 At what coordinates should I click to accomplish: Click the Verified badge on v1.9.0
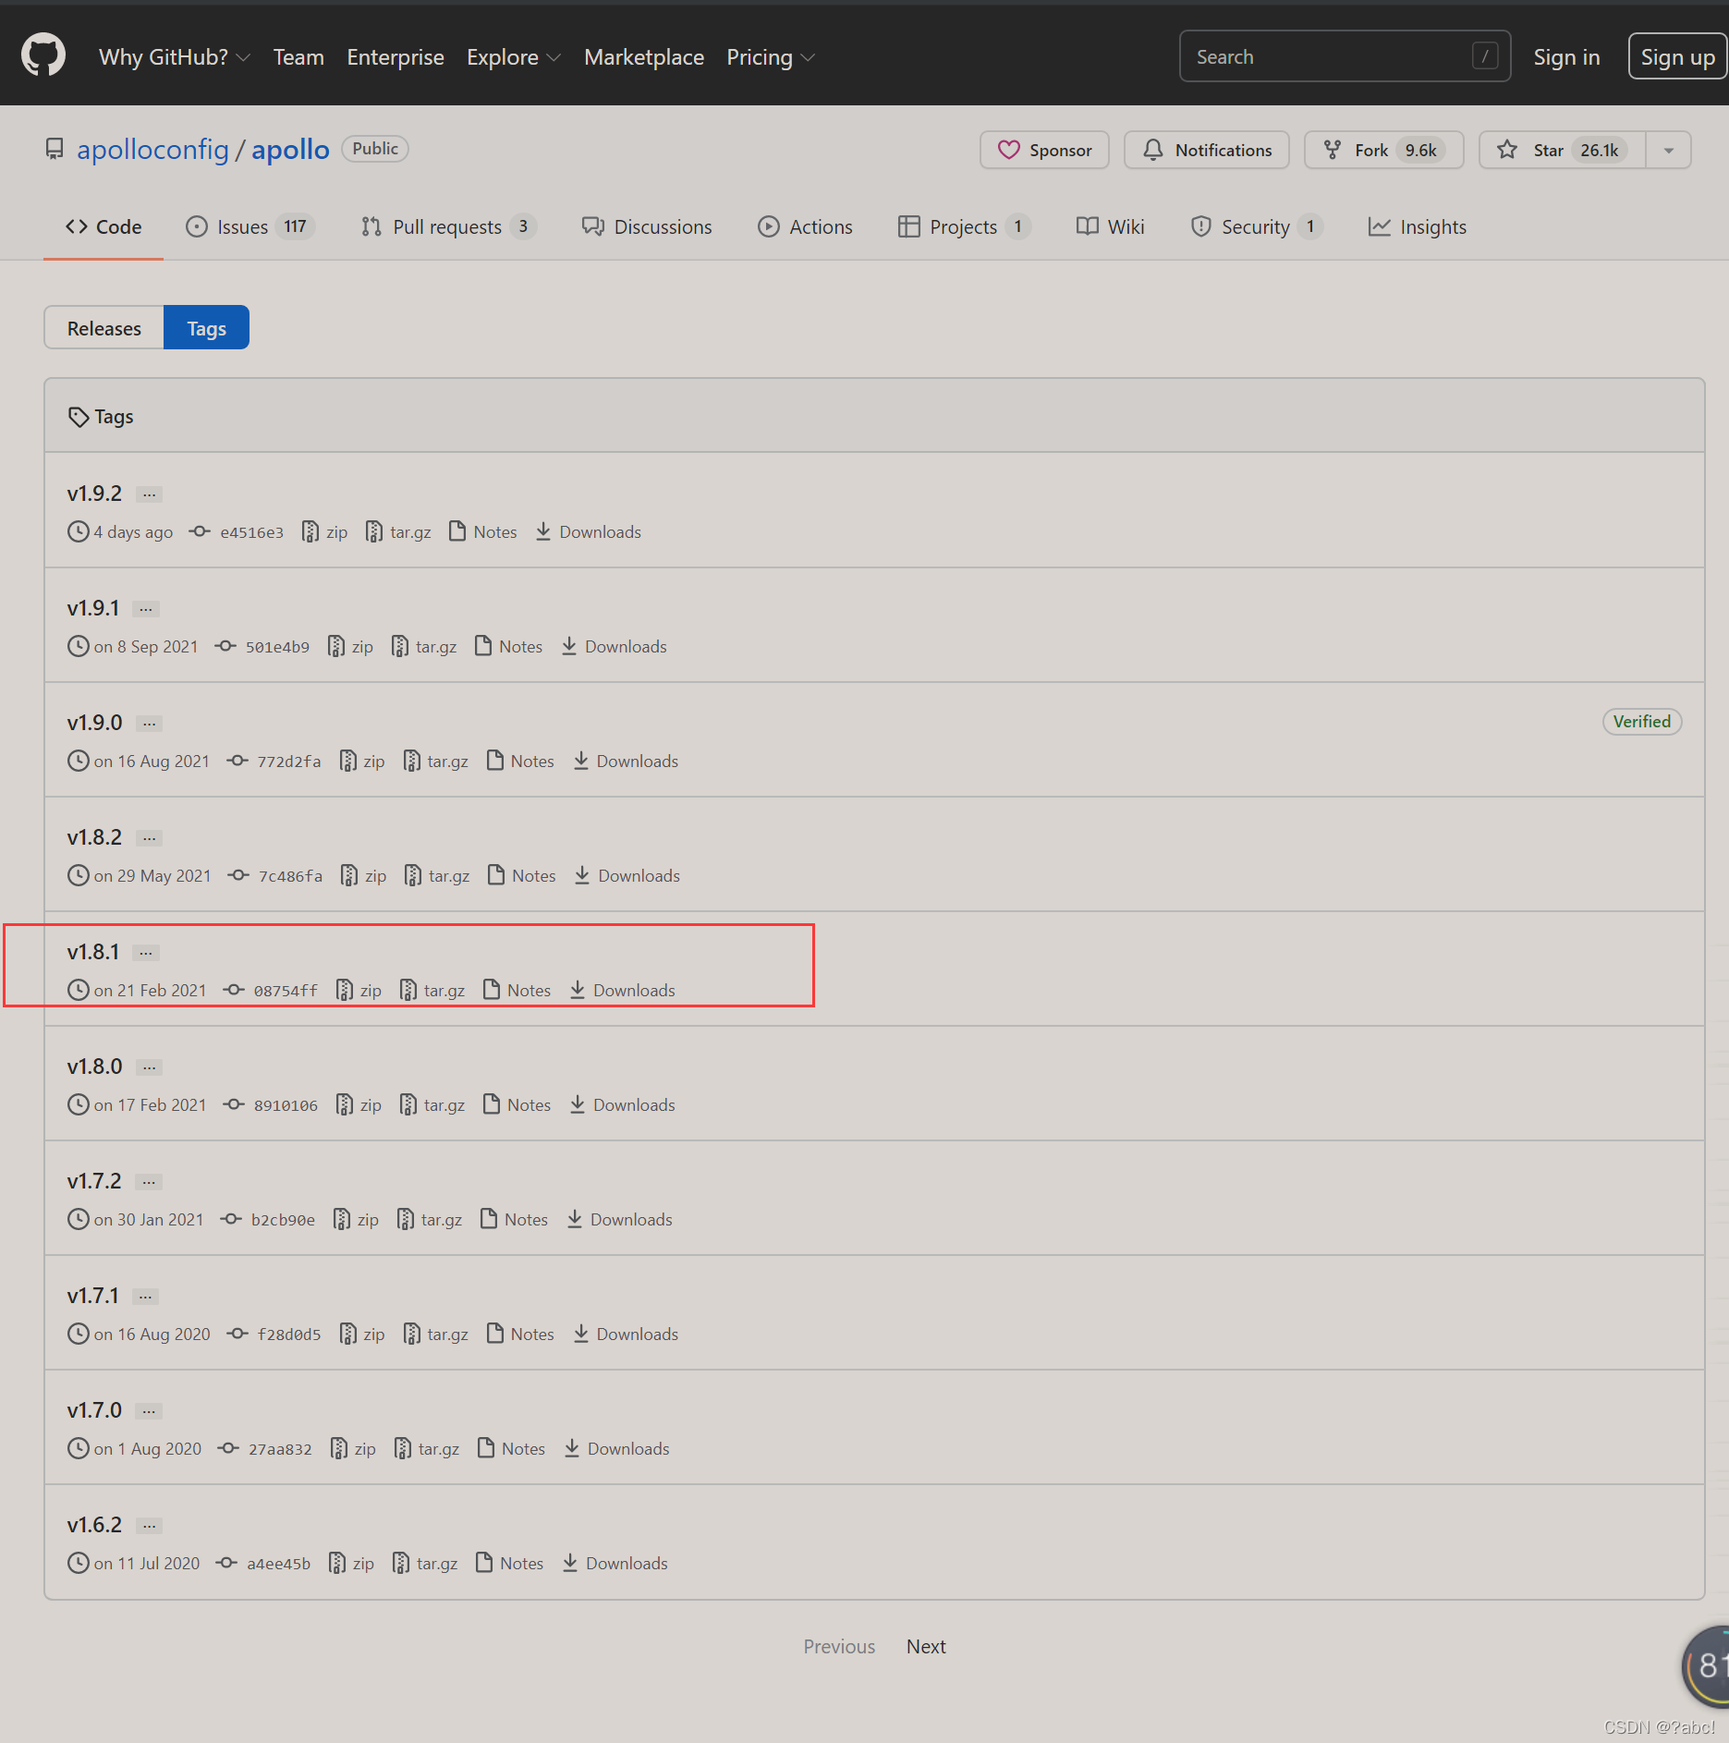[1642, 722]
